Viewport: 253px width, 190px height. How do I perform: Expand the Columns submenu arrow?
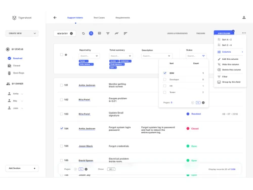pyautogui.click(x=242, y=52)
